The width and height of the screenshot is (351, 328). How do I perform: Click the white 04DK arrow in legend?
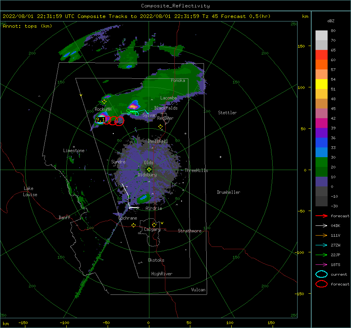(321, 225)
